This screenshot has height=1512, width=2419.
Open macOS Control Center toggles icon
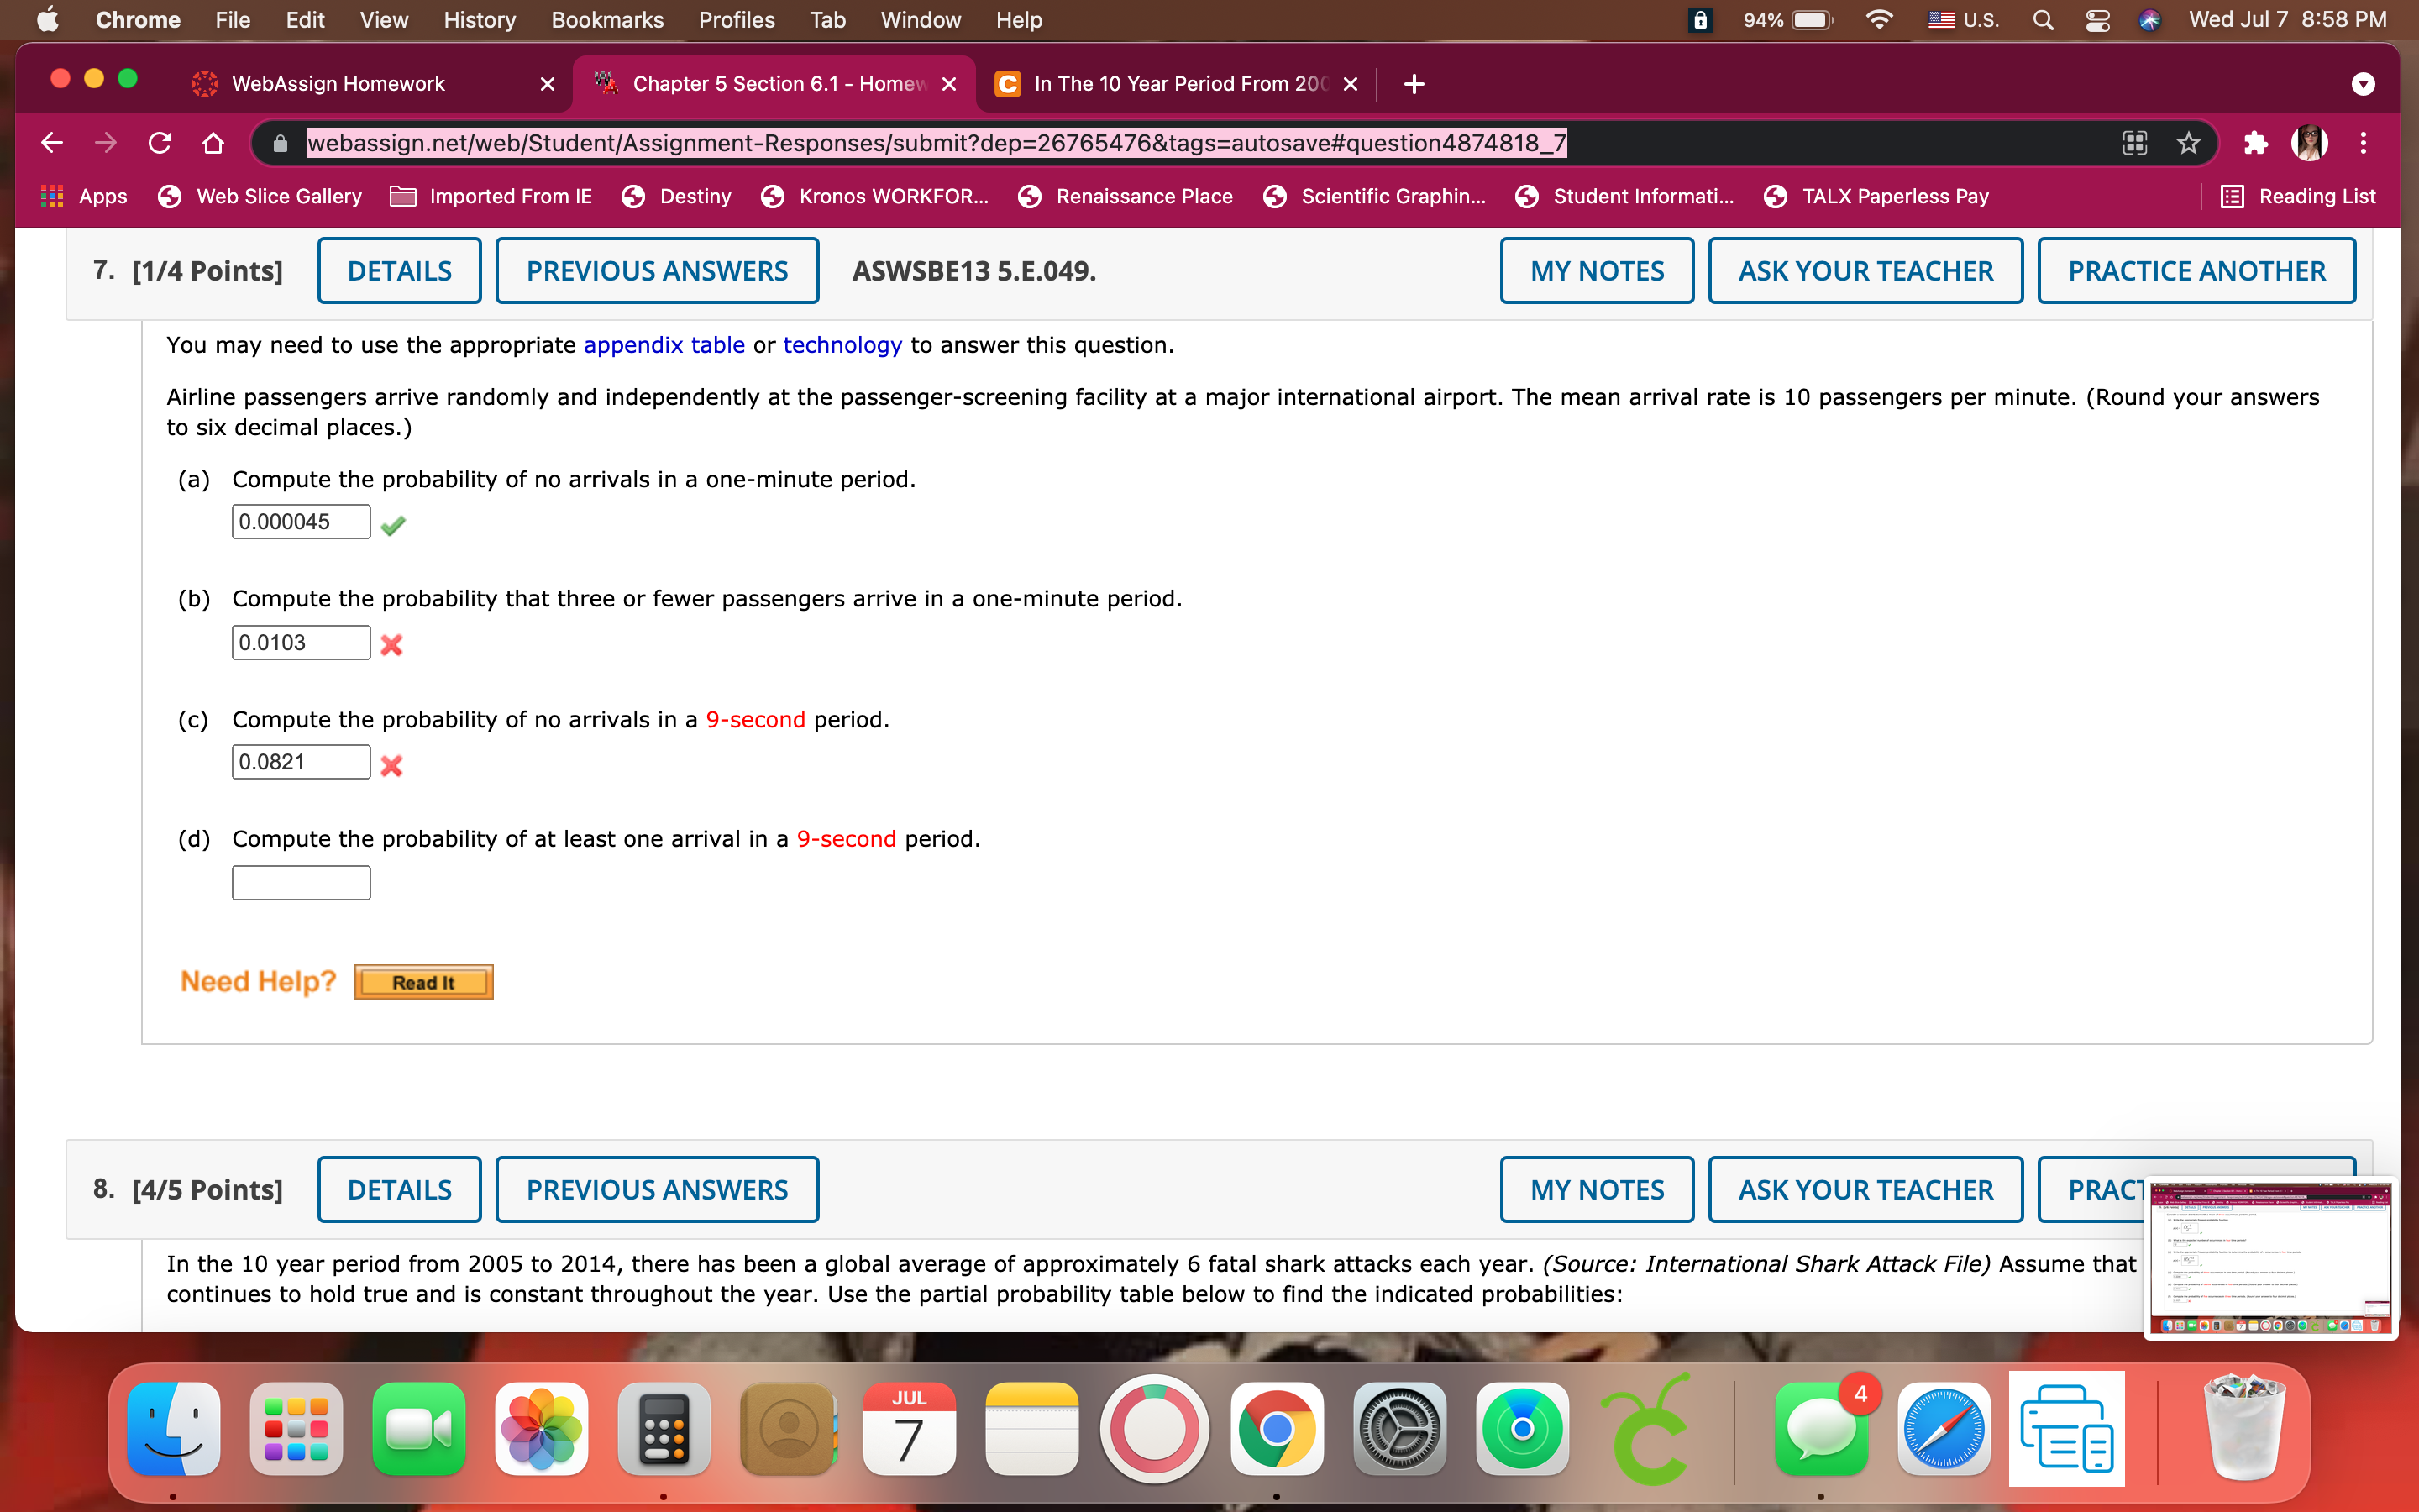pos(2097,20)
